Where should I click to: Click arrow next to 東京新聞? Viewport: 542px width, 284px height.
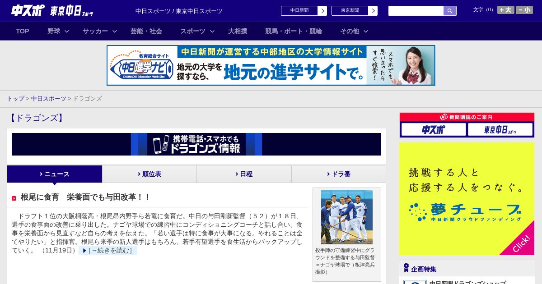[373, 11]
